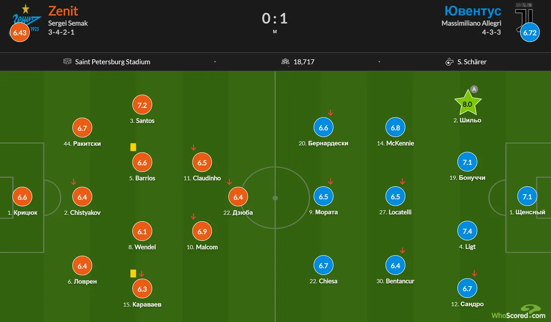Click Barrios's yellow card icon
The image size is (551, 322).
[x=133, y=147]
